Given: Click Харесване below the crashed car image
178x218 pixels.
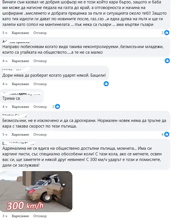Looking at the screenshot, I should click(x=20, y=216).
